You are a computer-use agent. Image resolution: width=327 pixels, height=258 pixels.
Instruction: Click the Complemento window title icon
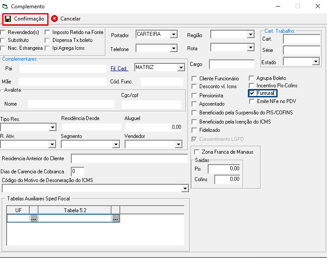click(x=5, y=6)
